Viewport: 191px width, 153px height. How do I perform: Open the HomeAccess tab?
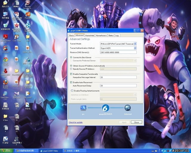point(101,35)
